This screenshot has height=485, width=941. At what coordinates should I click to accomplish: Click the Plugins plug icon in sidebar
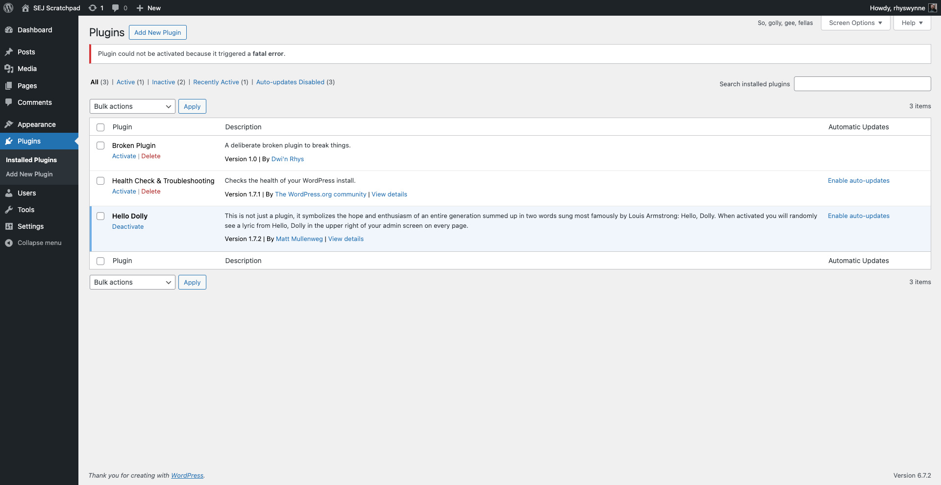pyautogui.click(x=9, y=141)
